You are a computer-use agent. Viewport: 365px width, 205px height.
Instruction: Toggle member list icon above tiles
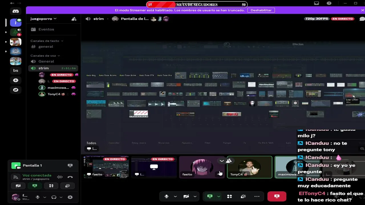coord(229,161)
